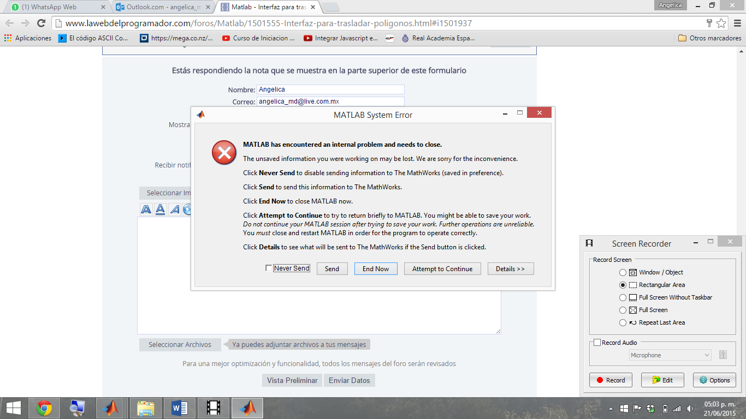Enable the Record Audio checkbox
Image resolution: width=746 pixels, height=419 pixels.
pos(597,343)
